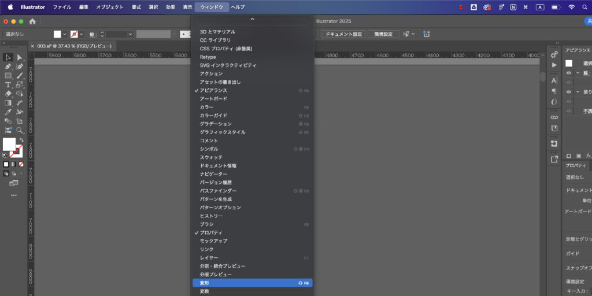Image resolution: width=592 pixels, height=296 pixels.
Task: Select the Direct Selection tool
Action: [x=20, y=57]
